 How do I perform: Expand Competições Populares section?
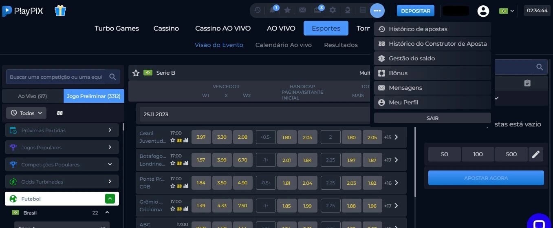pos(62,164)
